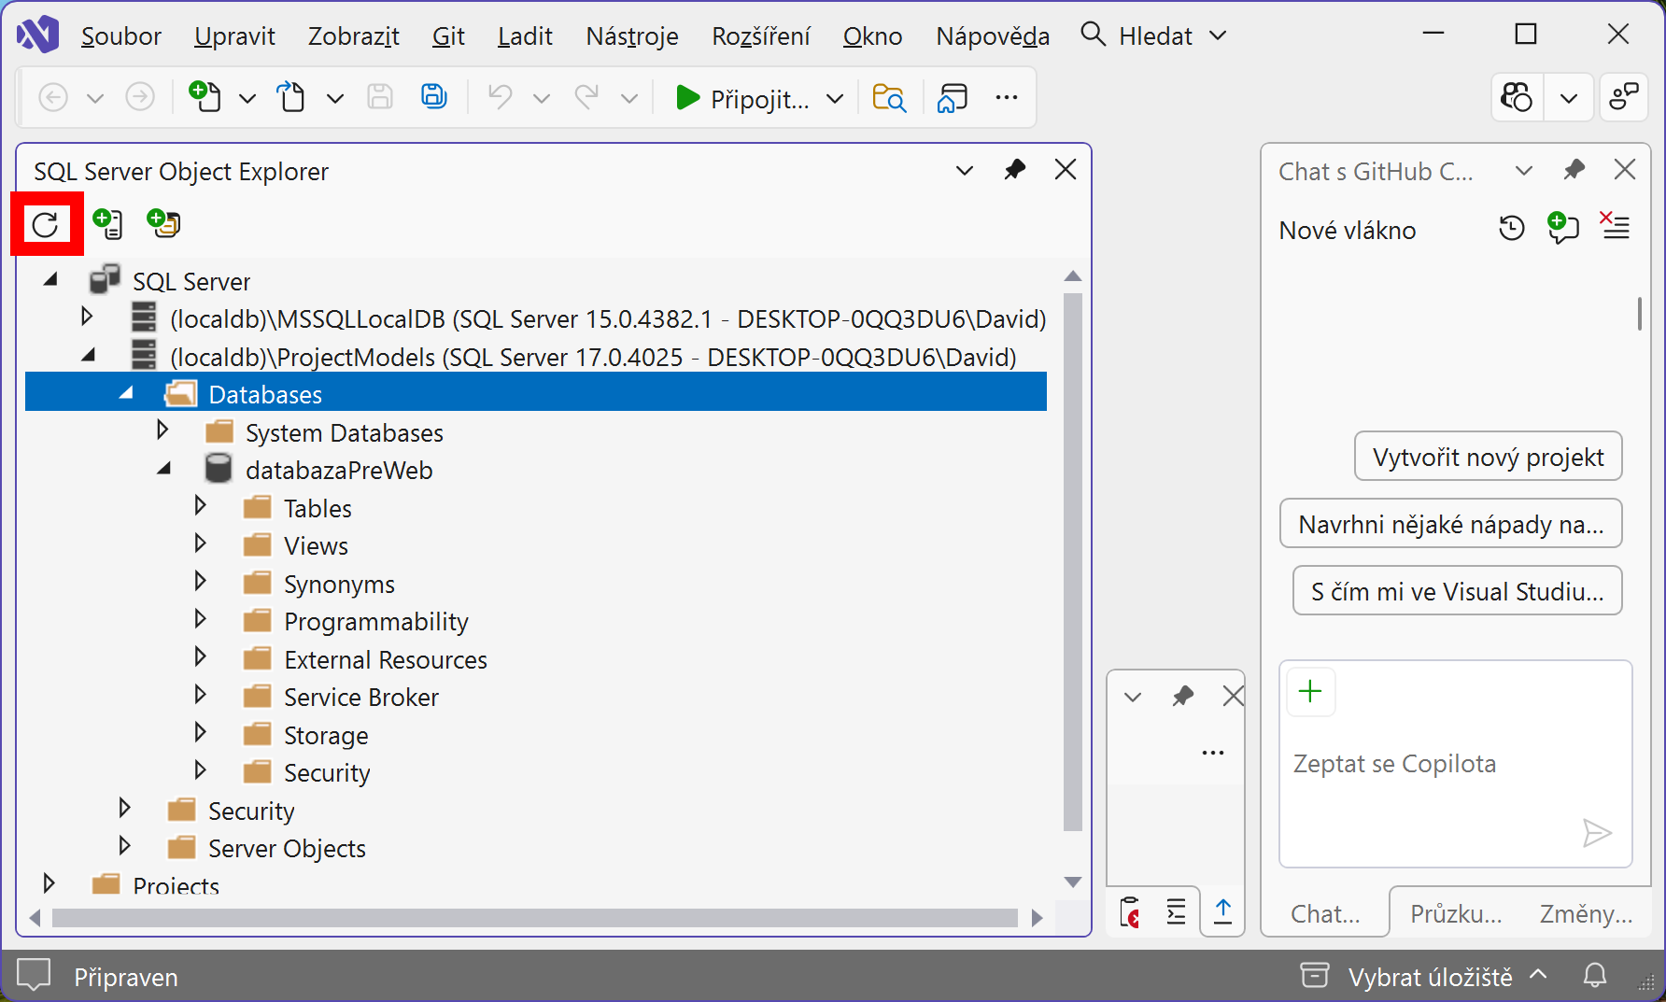The image size is (1666, 1002).
Task: Open the Nápověda menu
Action: 993,36
